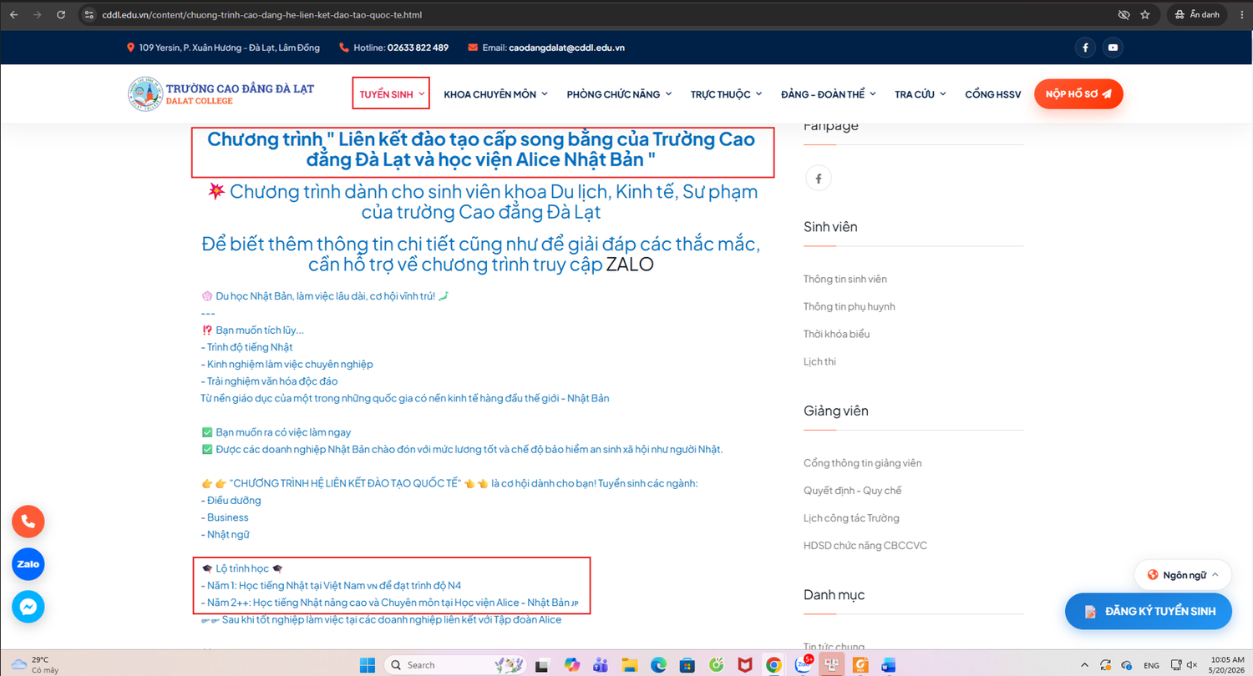
Task: Expand the ĐẢNG - ĐOÀN THỂ menu
Action: (828, 94)
